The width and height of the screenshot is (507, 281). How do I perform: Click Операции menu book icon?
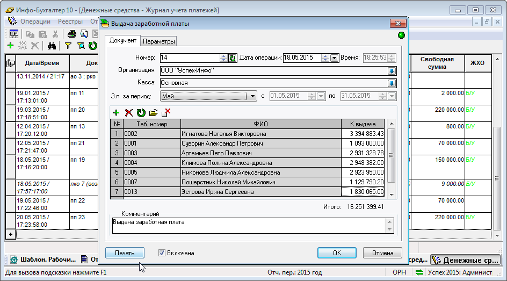[12, 21]
